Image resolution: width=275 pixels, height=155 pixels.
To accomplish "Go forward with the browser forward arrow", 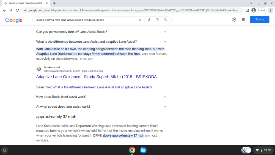I will [x=11, y=10].
